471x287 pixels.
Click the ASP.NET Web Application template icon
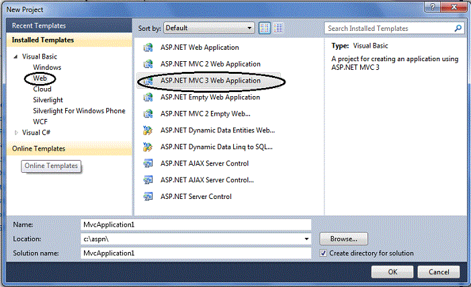pyautogui.click(x=148, y=48)
